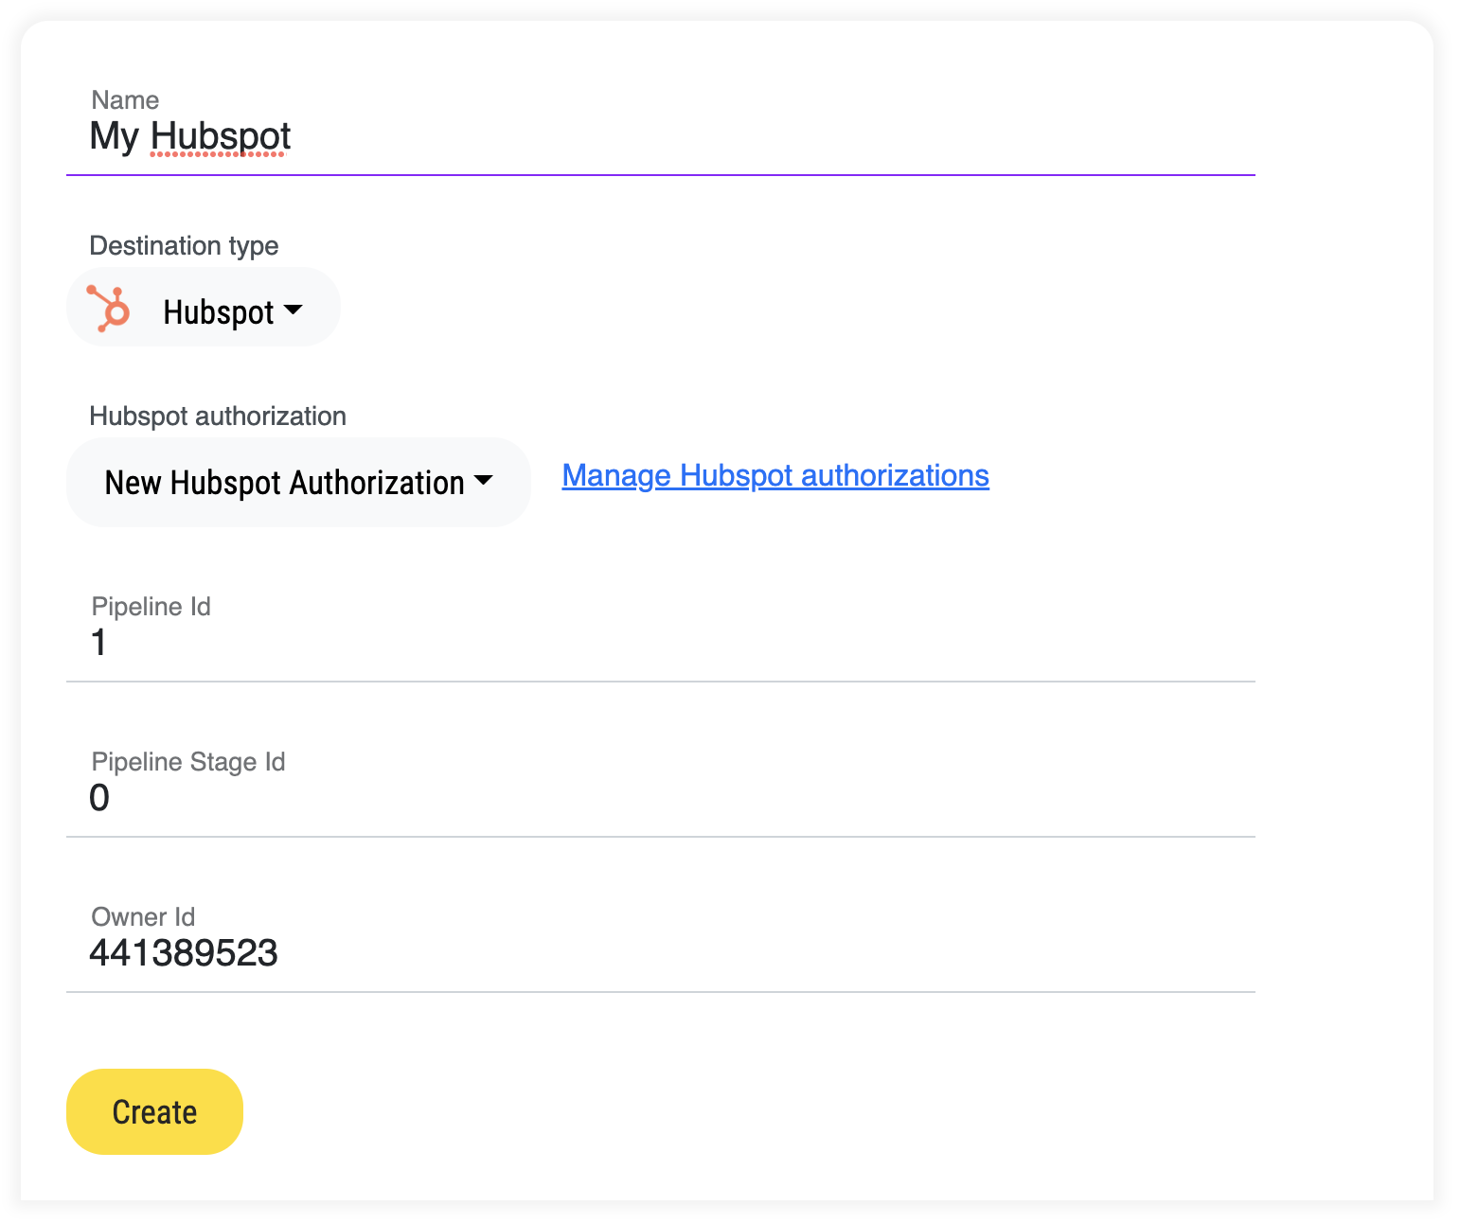
Task: Click the spell-check underlined word Hubspot
Action: pyautogui.click(x=220, y=137)
